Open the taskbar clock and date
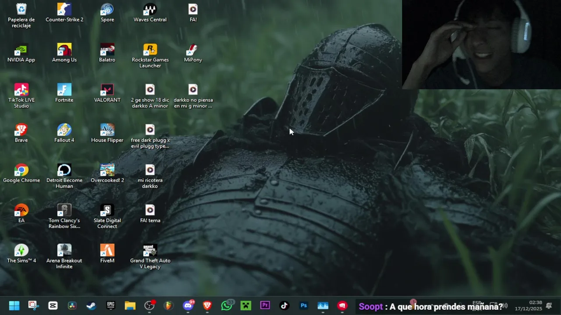This screenshot has height=315, width=561. tap(529, 305)
